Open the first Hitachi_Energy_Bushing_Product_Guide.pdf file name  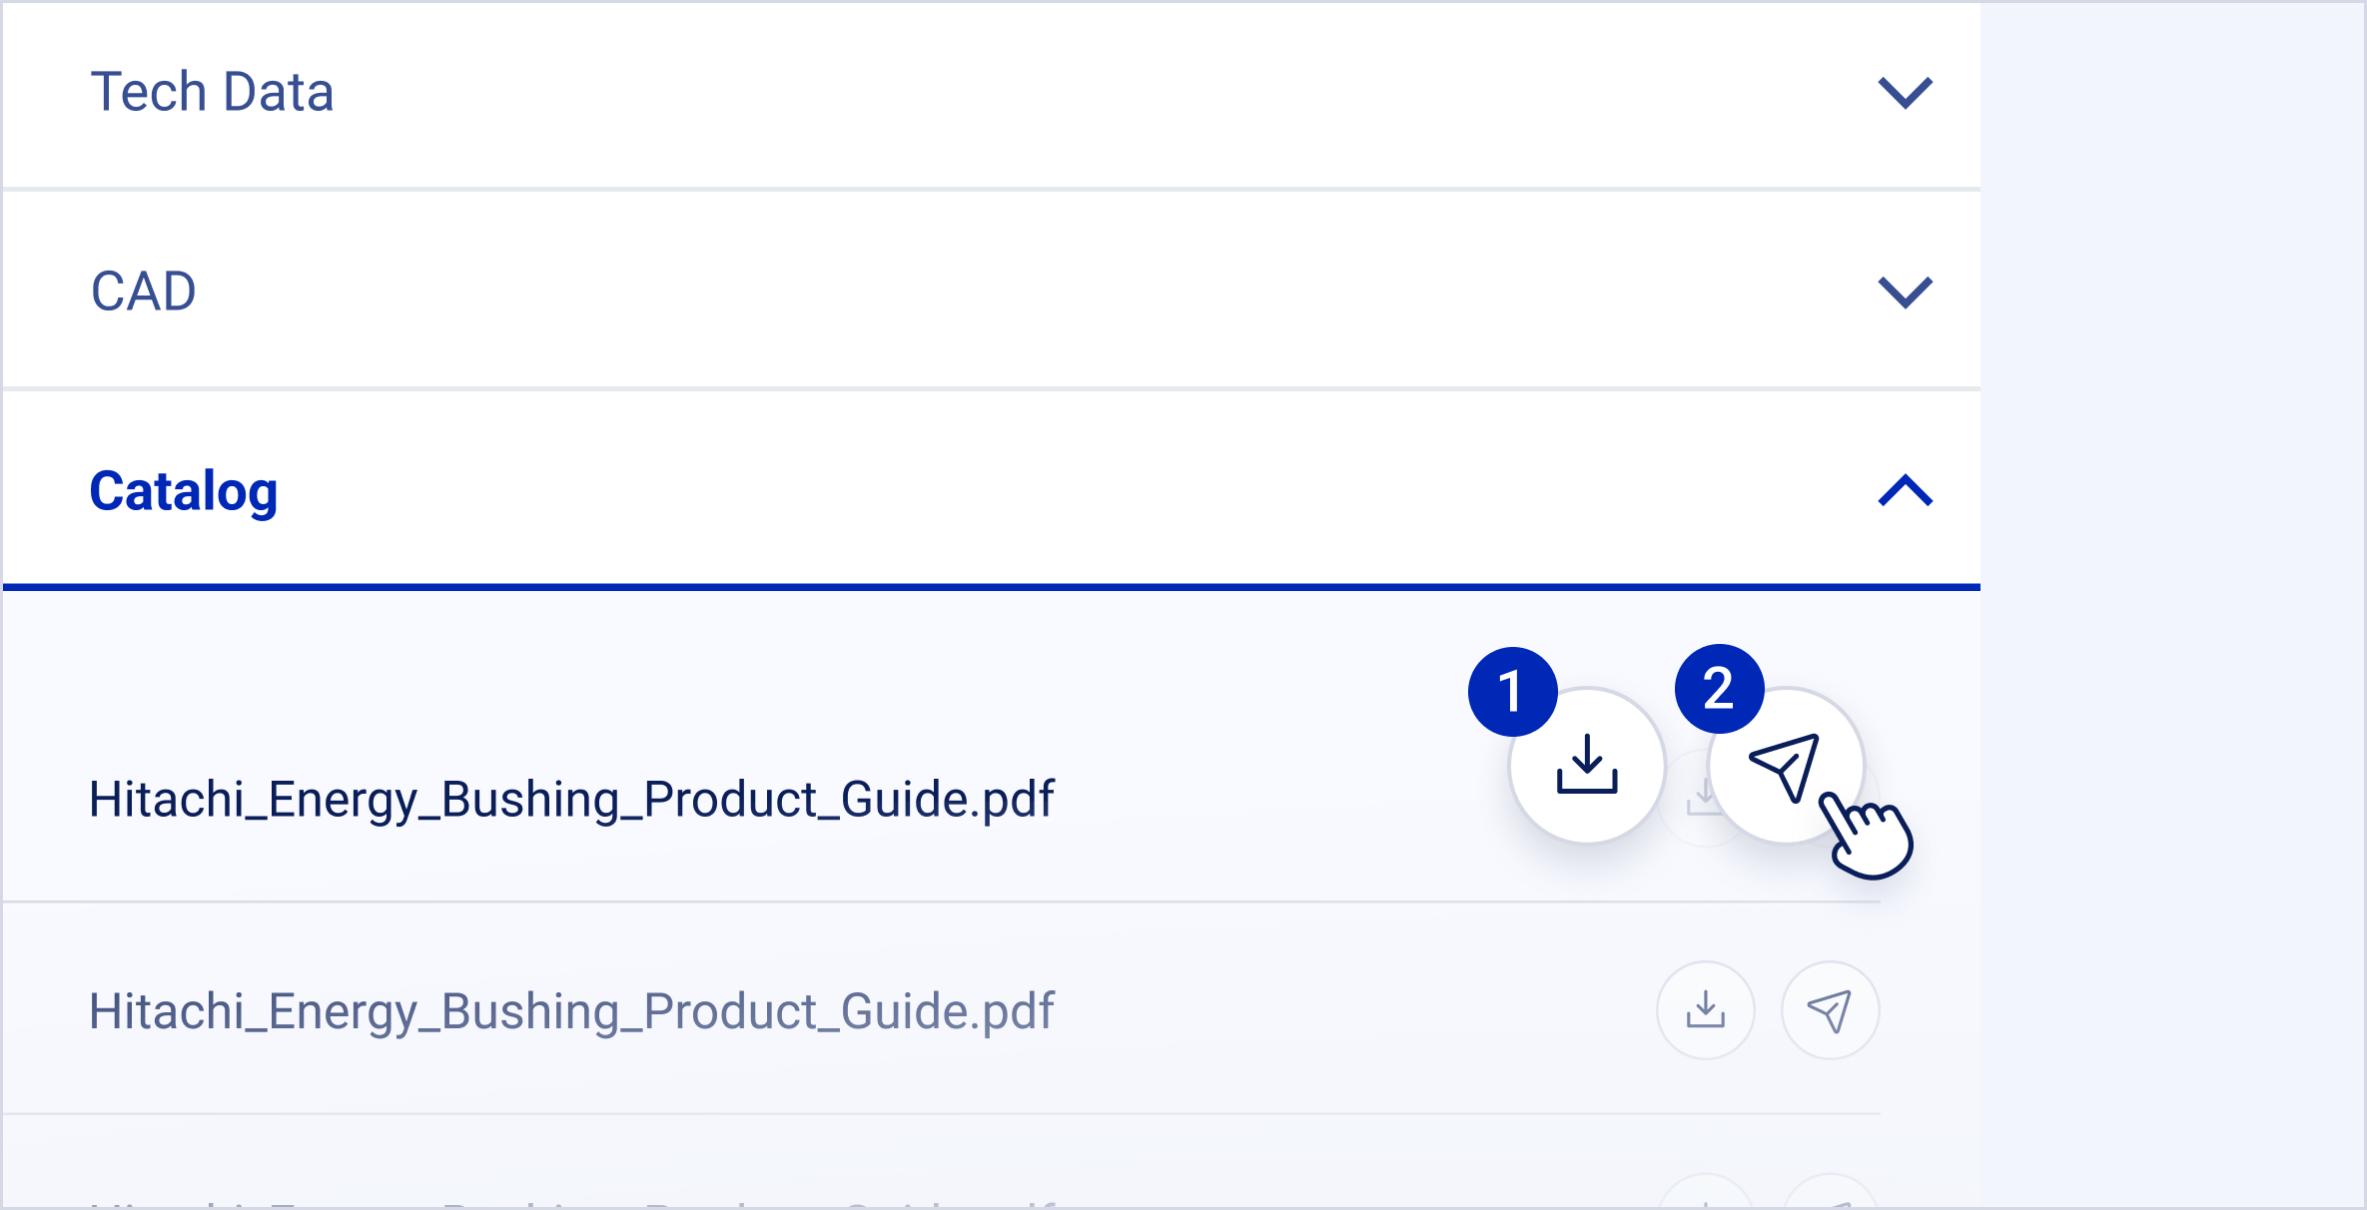click(x=571, y=800)
